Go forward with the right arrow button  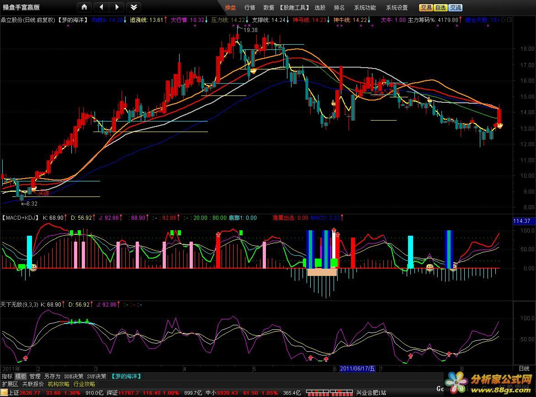pyautogui.click(x=117, y=7)
